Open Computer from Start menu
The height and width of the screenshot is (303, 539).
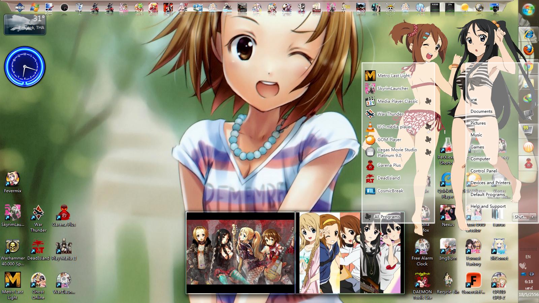point(480,159)
